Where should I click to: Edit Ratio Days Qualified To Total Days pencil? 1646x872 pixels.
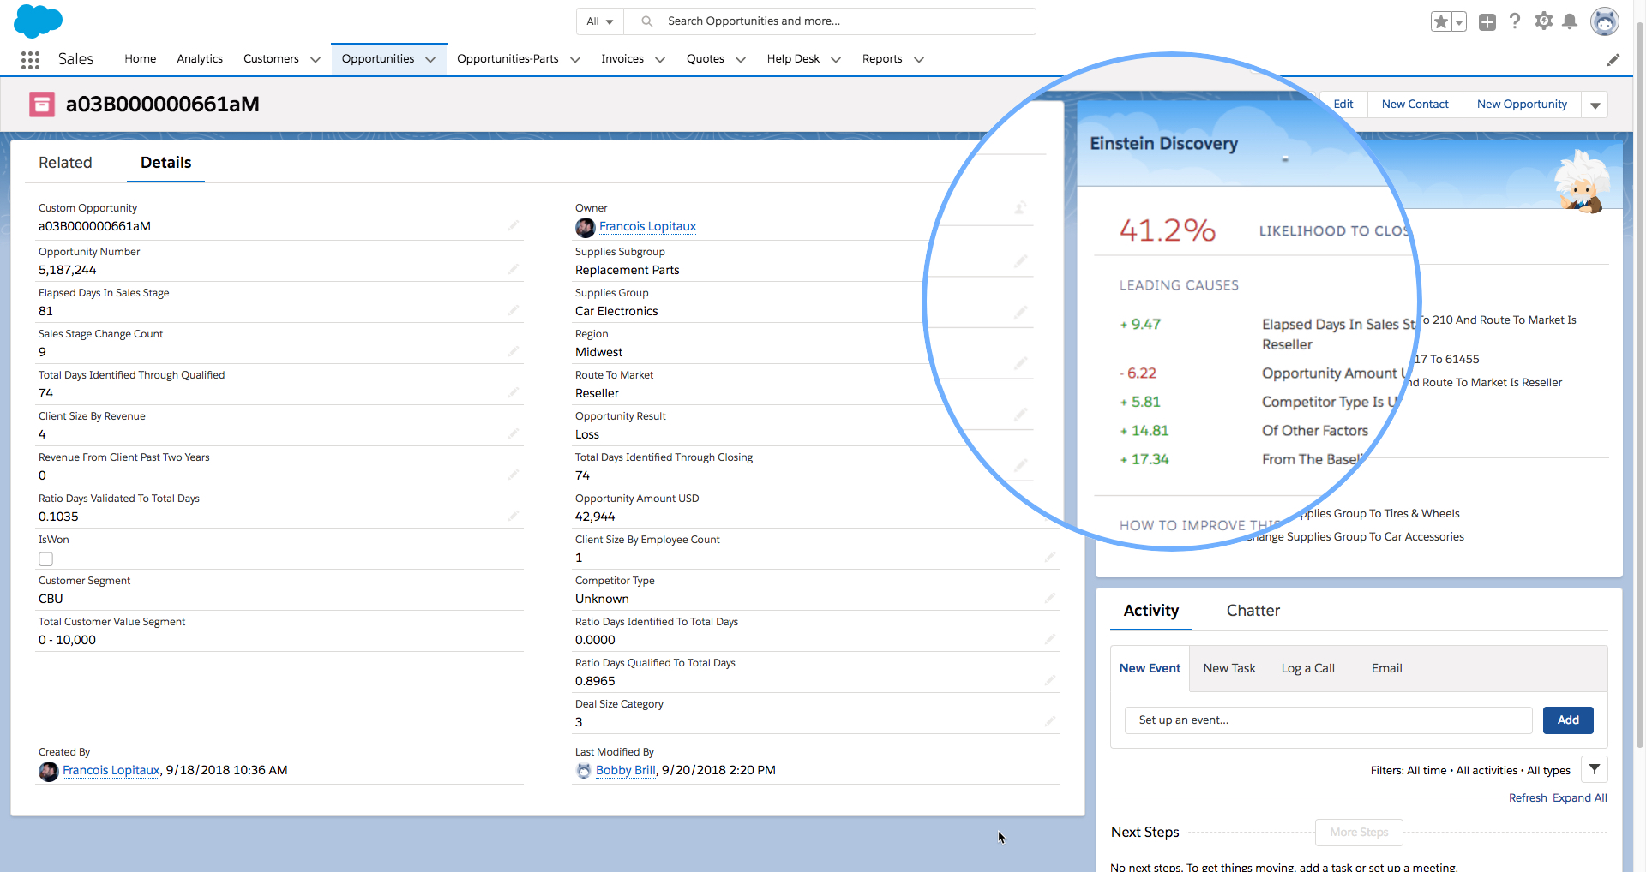coord(1049,680)
